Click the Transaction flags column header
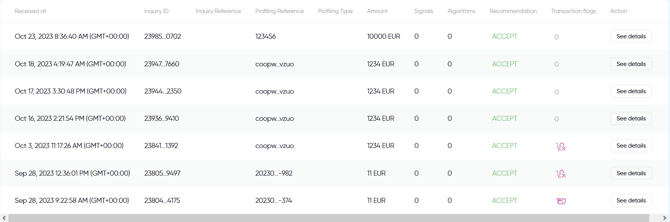Image resolution: width=670 pixels, height=222 pixels. click(x=573, y=11)
